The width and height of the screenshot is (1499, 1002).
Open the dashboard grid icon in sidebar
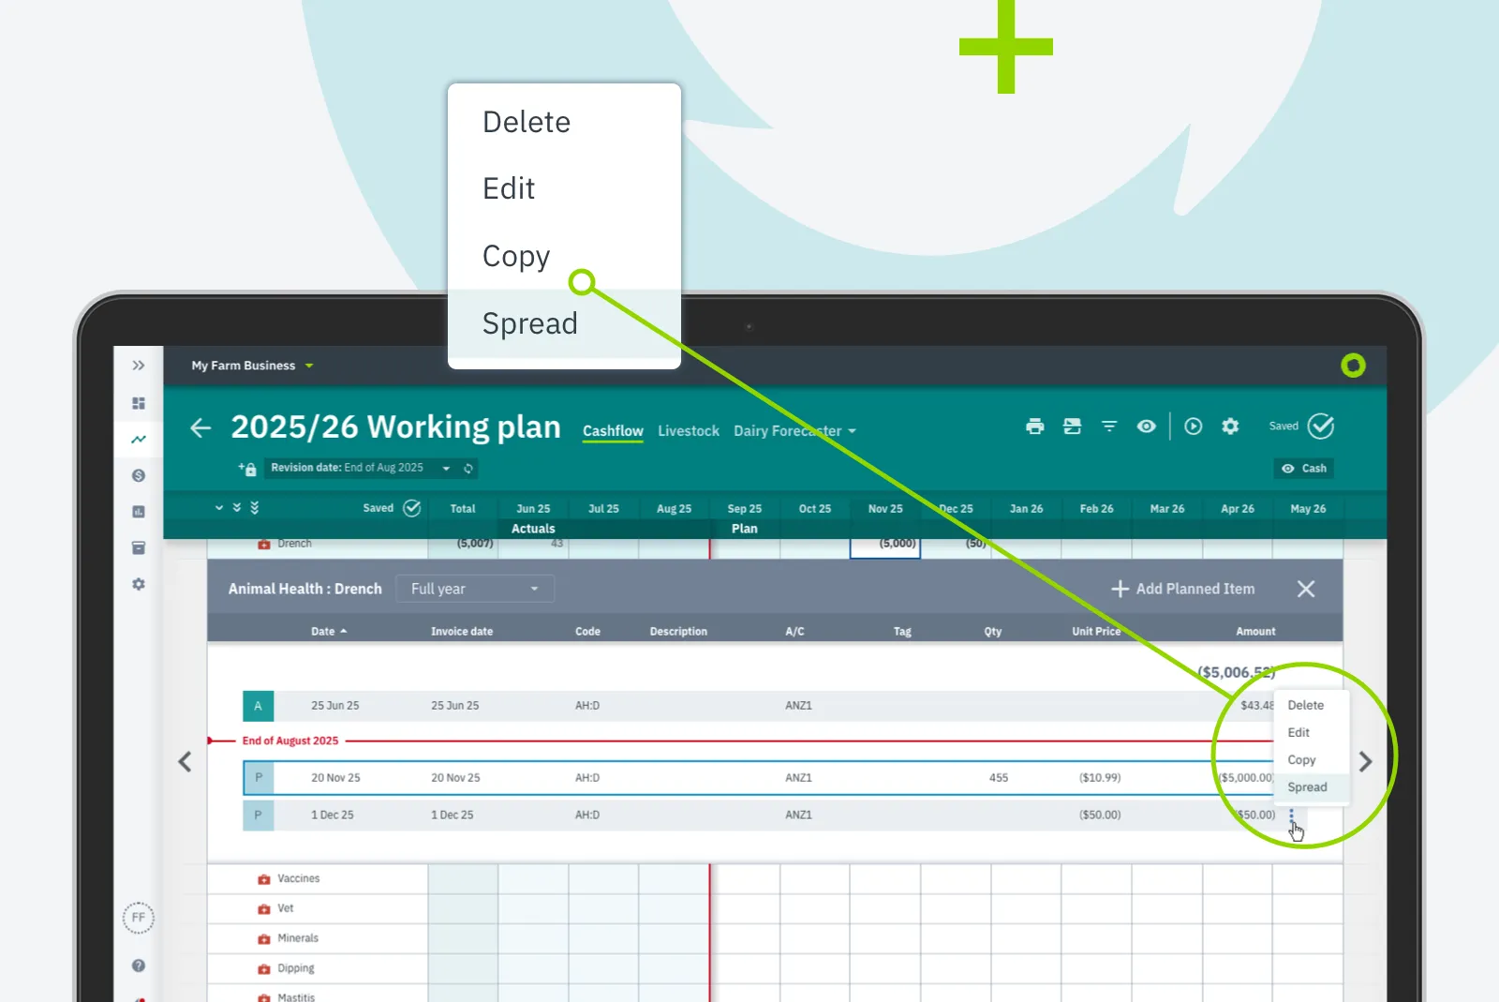(x=139, y=403)
